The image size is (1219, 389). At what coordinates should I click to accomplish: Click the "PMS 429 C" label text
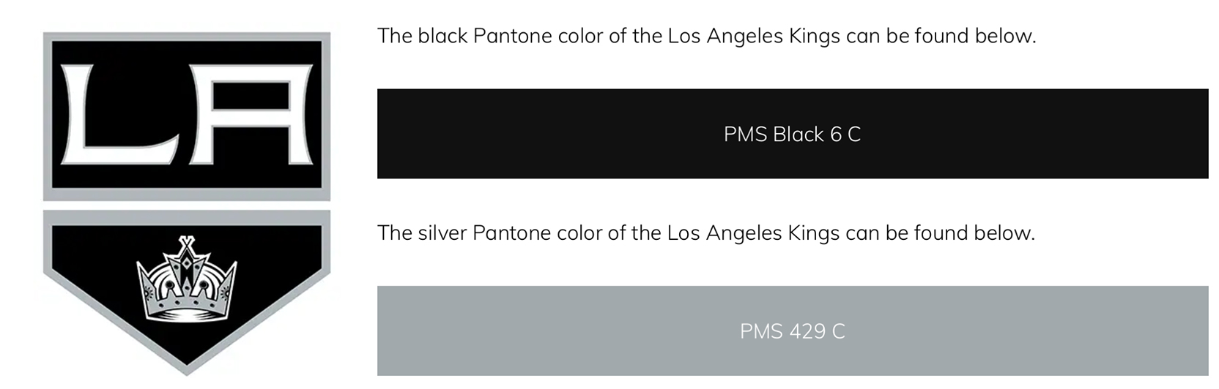coord(792,331)
